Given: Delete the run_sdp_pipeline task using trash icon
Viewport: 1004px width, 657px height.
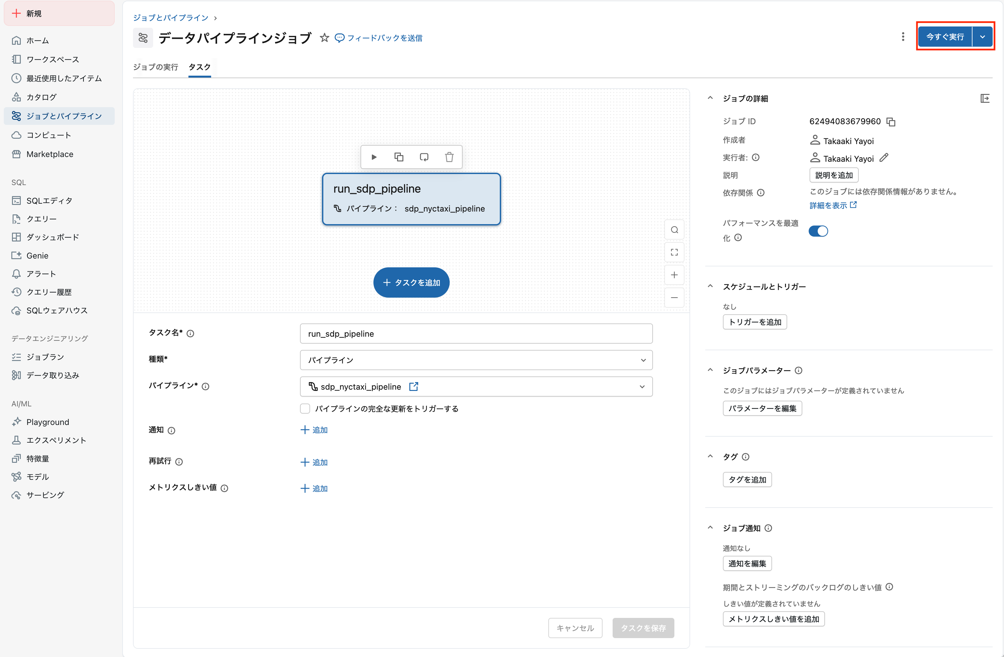Looking at the screenshot, I should [449, 157].
